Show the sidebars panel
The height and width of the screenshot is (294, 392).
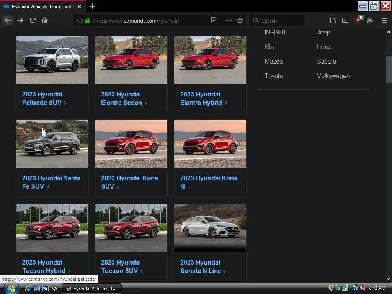click(x=345, y=20)
